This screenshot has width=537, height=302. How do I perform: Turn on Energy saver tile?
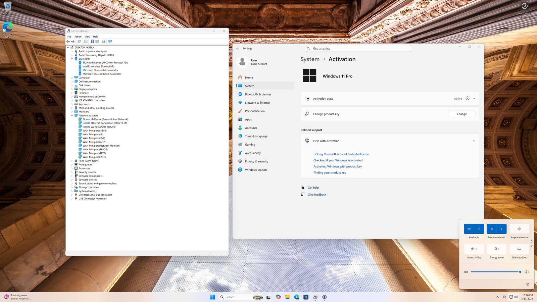496,249
